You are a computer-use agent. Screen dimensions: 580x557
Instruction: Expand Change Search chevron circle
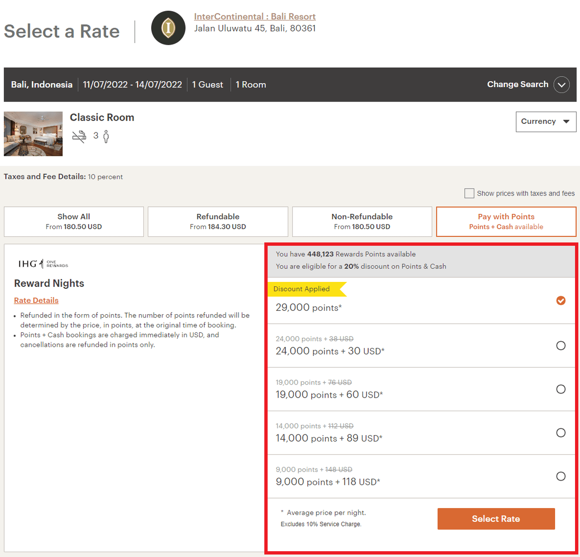point(561,85)
